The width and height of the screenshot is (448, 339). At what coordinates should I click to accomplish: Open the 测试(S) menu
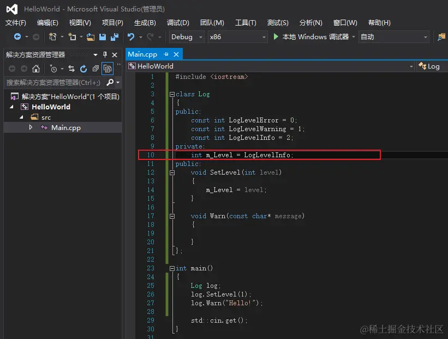coord(278,23)
